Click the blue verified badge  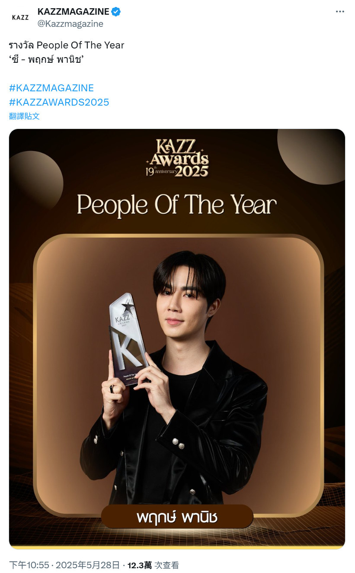coord(116,12)
